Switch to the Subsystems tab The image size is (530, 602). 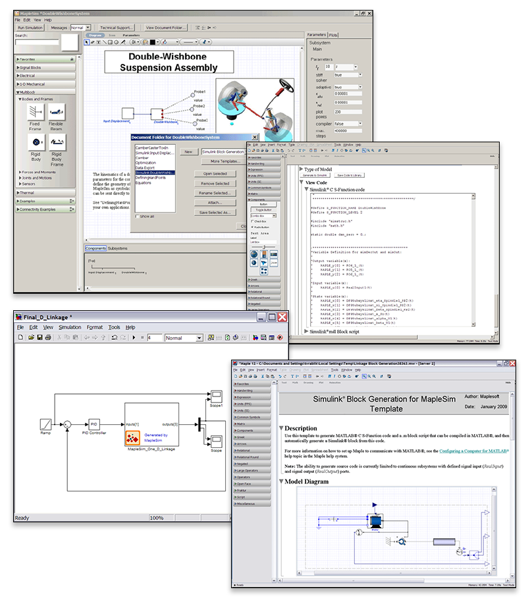(117, 248)
